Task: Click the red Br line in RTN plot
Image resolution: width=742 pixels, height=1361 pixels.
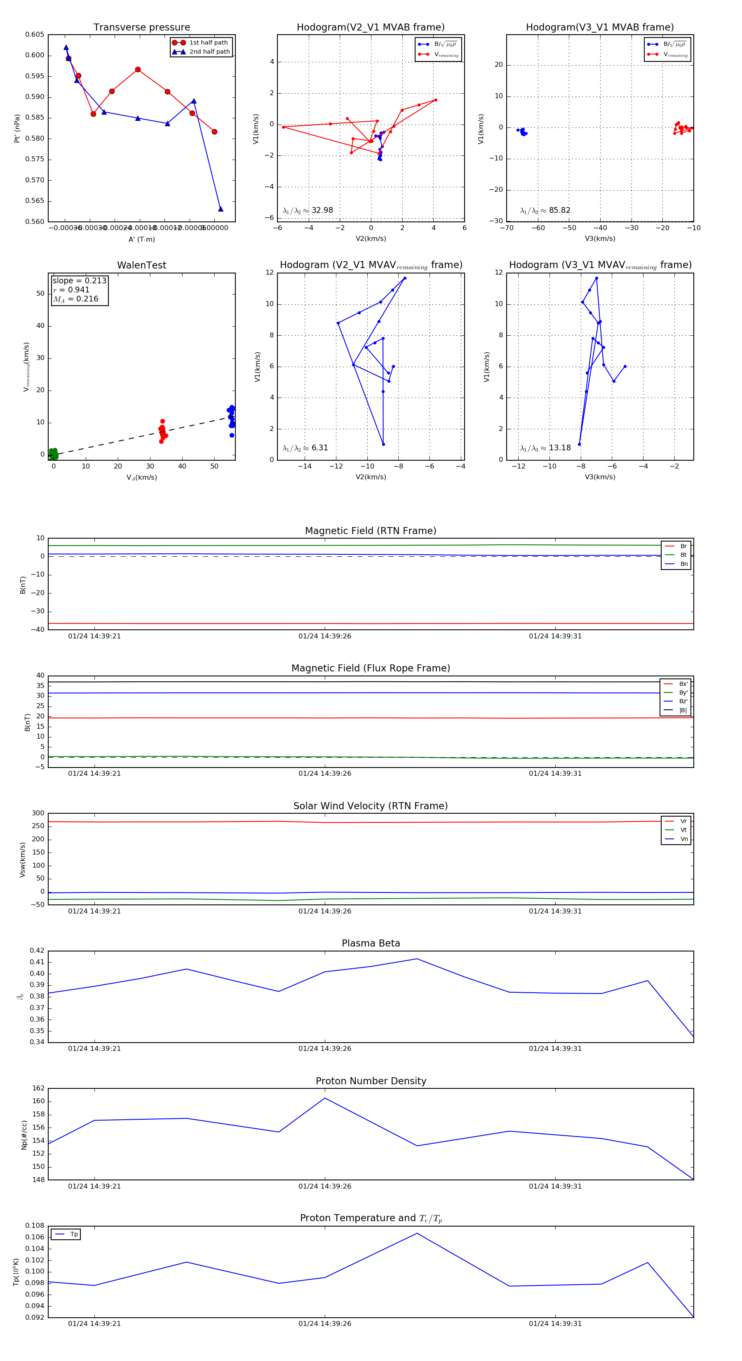Action: pos(371,624)
